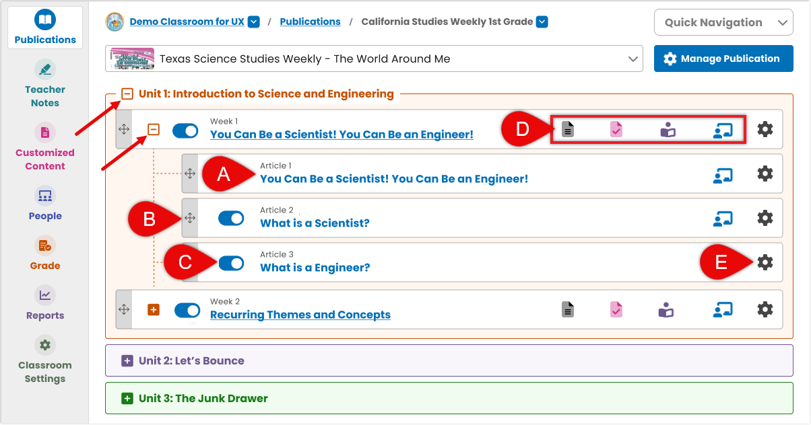Open the People sidebar section
Image resolution: width=811 pixels, height=425 pixels.
tap(45, 204)
